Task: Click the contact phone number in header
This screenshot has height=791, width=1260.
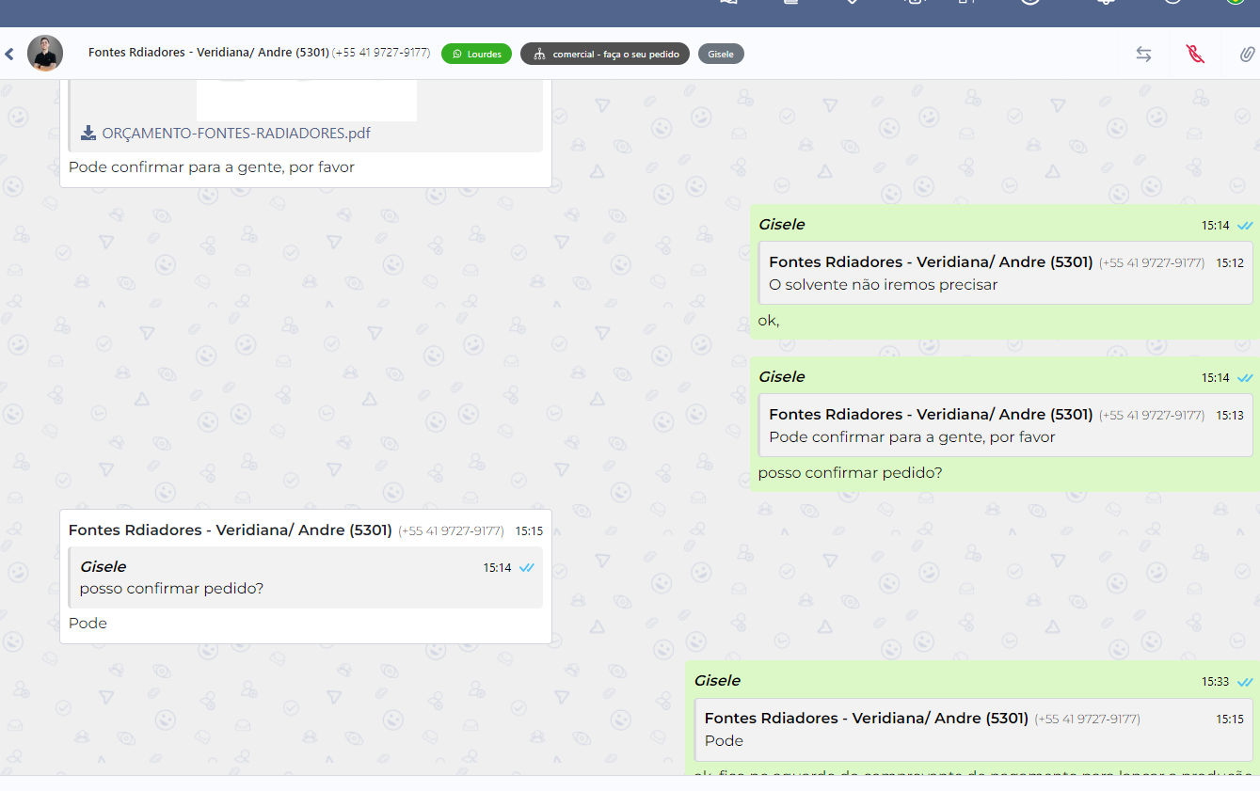Action: [381, 53]
